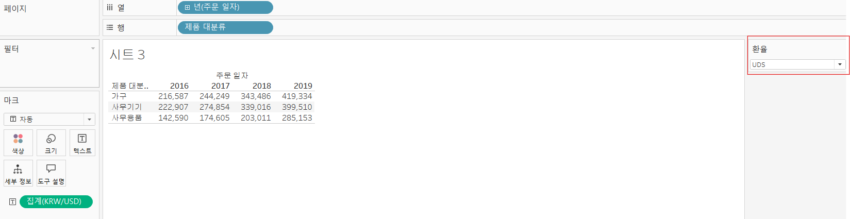The height and width of the screenshot is (219, 850).
Task: Select the 제품 대분류 pill on rows
Action: click(225, 27)
